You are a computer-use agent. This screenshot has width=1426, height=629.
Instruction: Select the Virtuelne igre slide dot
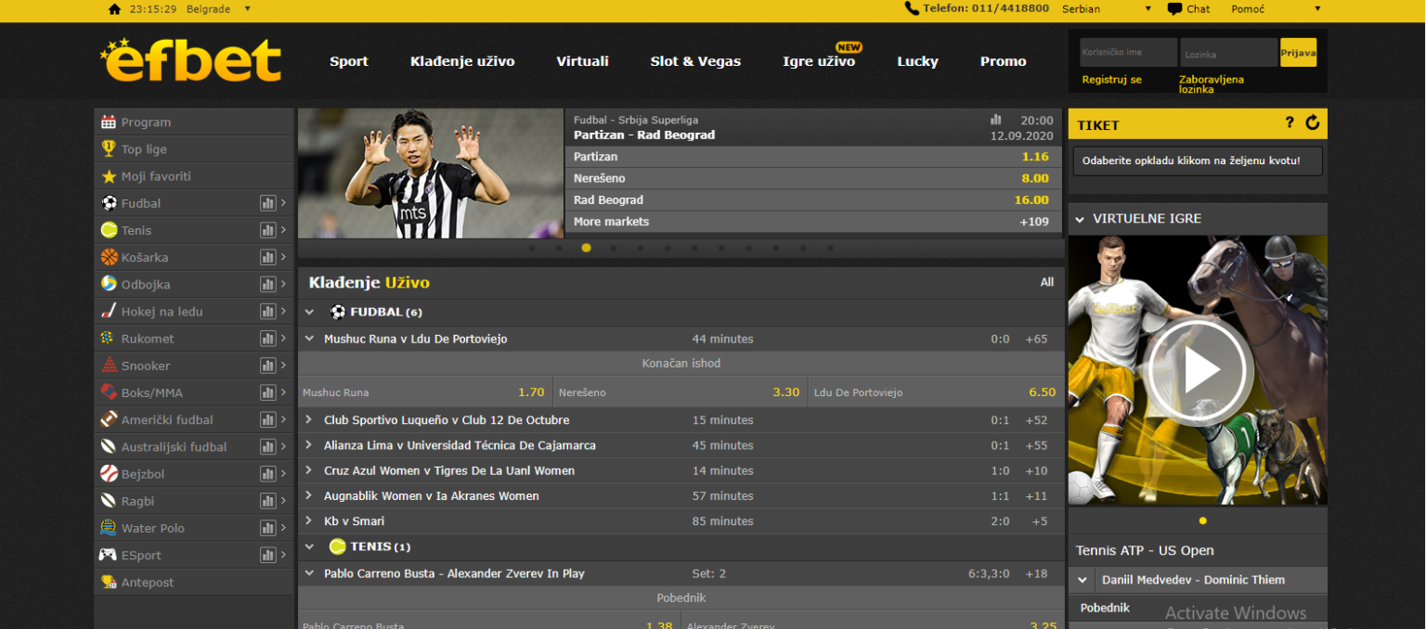pyautogui.click(x=1203, y=520)
